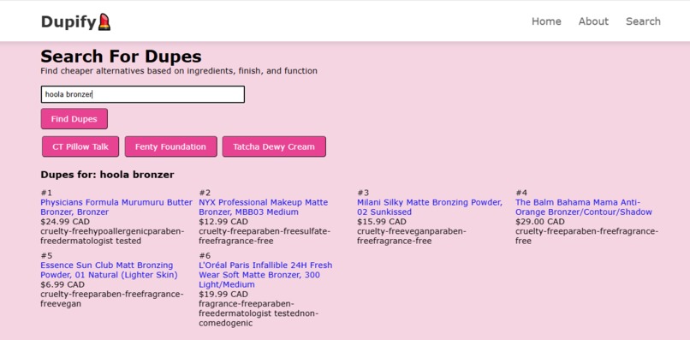Click Physicians Formula hypoallergenic tags text

(x=112, y=236)
